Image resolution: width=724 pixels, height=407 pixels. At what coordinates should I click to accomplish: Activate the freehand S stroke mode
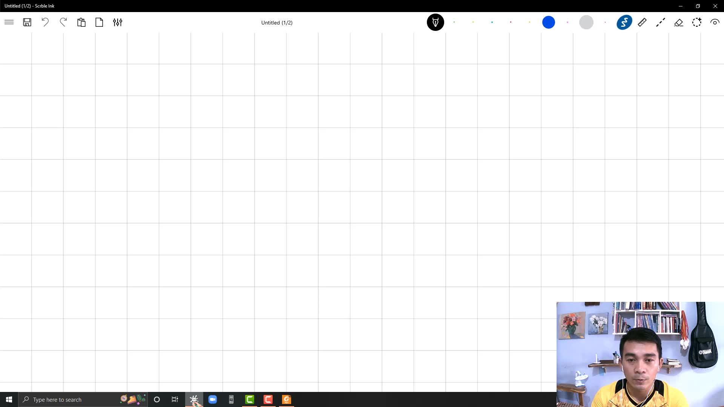click(x=624, y=22)
